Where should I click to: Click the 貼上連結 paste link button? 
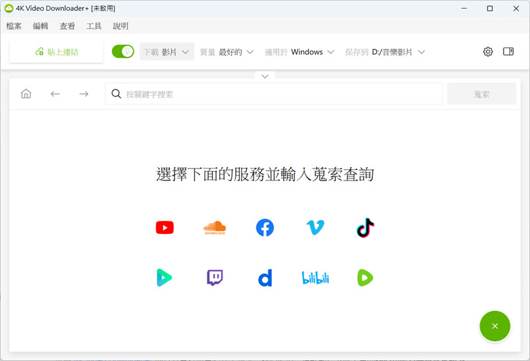tap(56, 52)
